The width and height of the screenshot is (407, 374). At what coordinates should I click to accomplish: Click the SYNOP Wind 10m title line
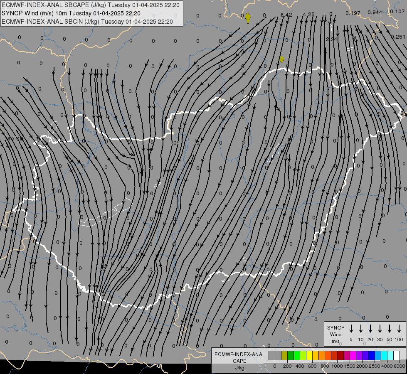71,13
